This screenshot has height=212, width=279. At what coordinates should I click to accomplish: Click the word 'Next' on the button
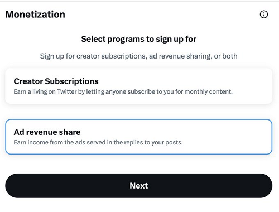coord(139,186)
